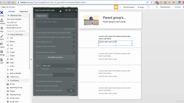Viewport: 184px width, 103px height.
Task: Uncheck element is visible on page load
Action: pyautogui.click(x=74, y=81)
